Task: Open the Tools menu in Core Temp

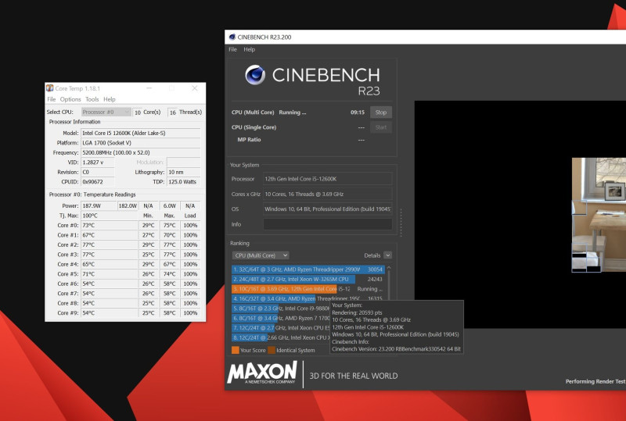Action: (x=92, y=99)
